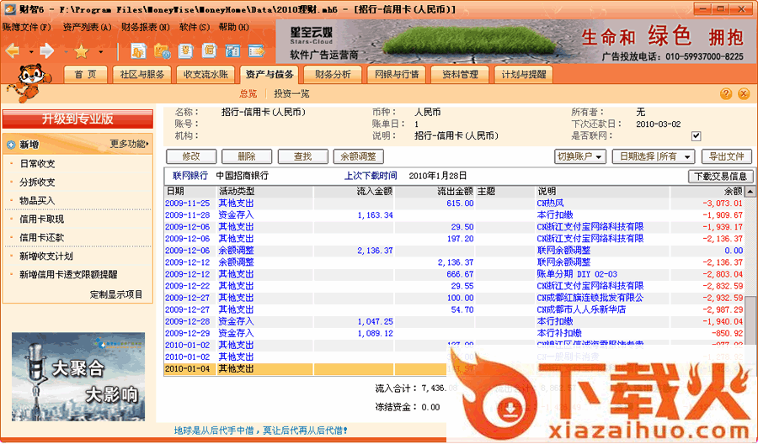Click the table scrollbar up arrow
758x444 pixels.
(750, 192)
